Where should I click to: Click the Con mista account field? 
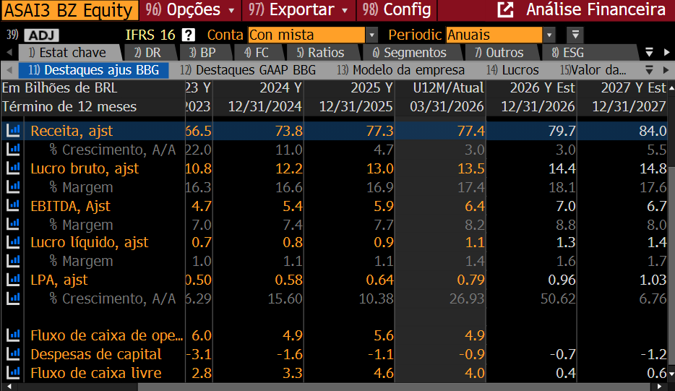[x=306, y=35]
